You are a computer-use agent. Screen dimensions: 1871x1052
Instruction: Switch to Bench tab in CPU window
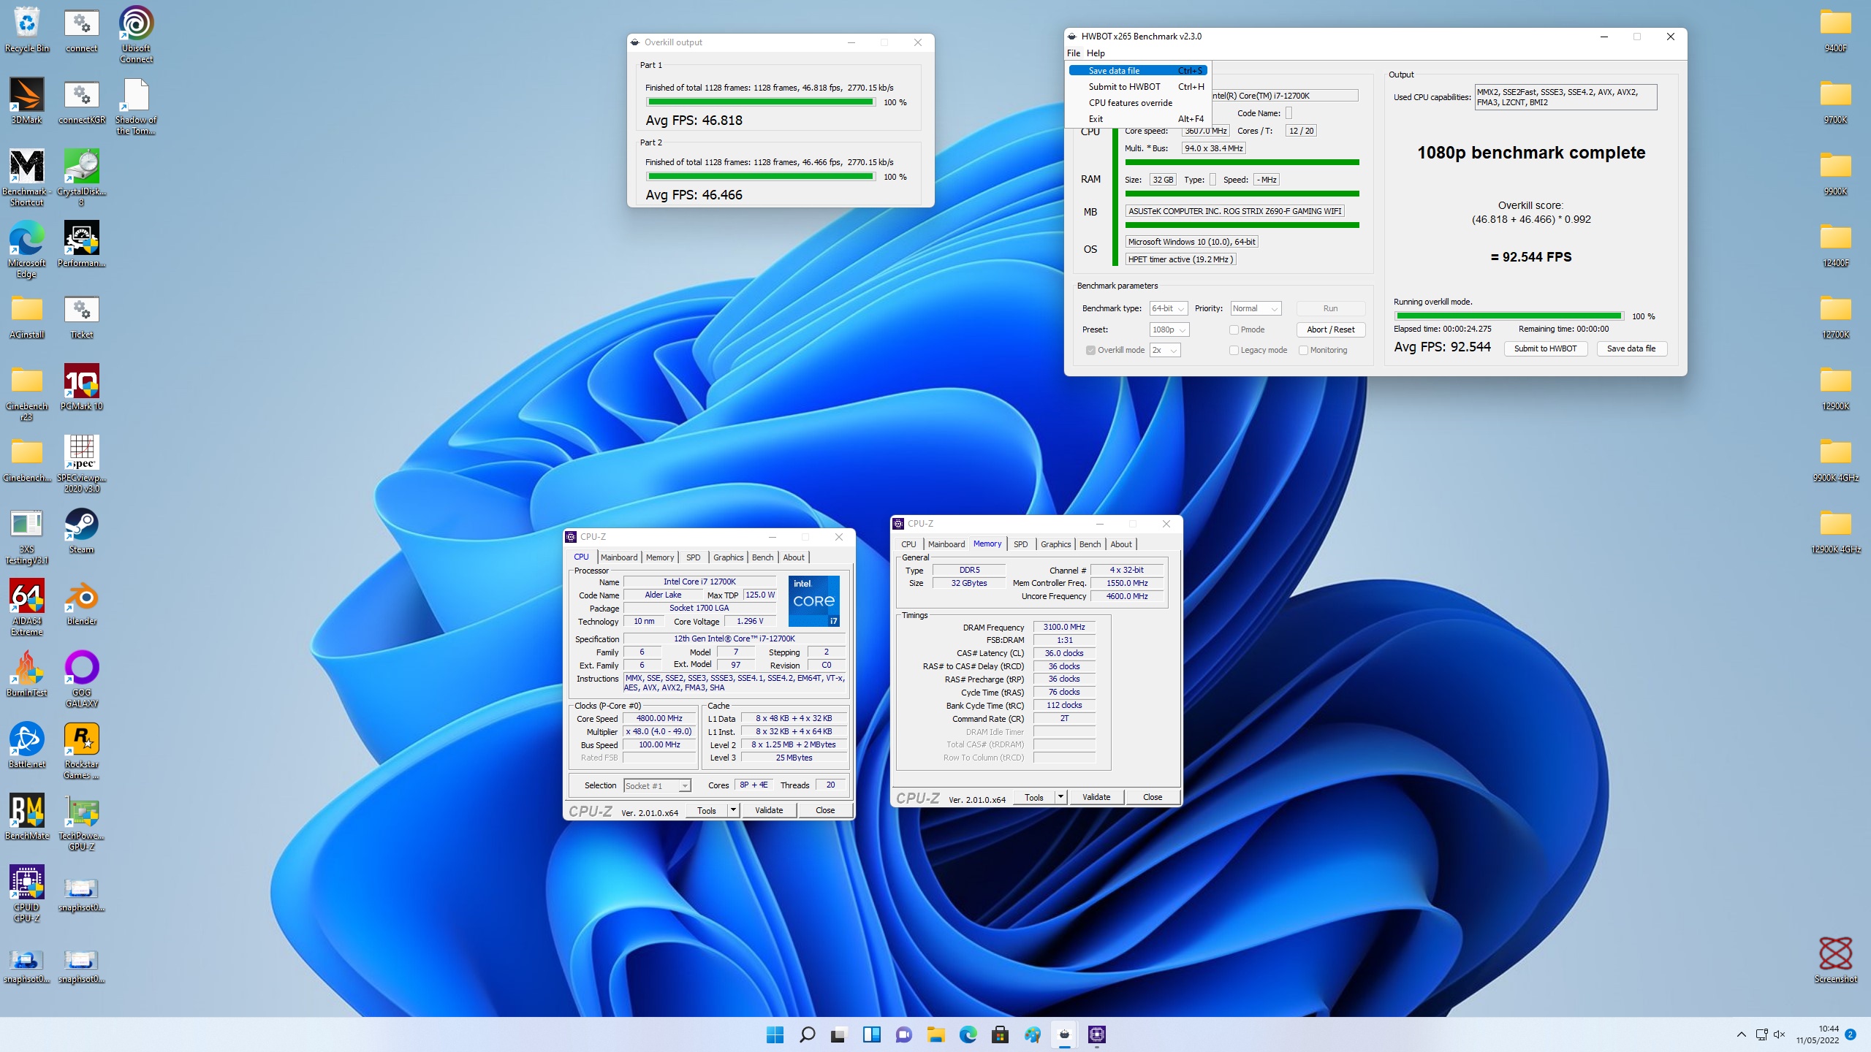pyautogui.click(x=762, y=557)
